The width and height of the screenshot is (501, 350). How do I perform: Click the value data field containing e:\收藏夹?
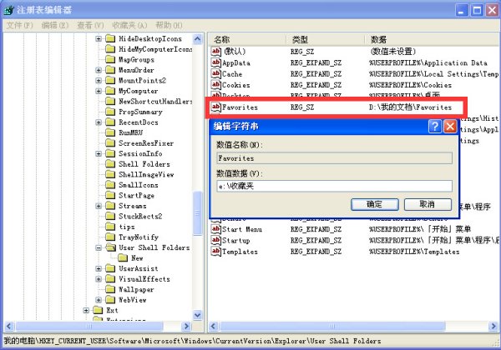334,186
